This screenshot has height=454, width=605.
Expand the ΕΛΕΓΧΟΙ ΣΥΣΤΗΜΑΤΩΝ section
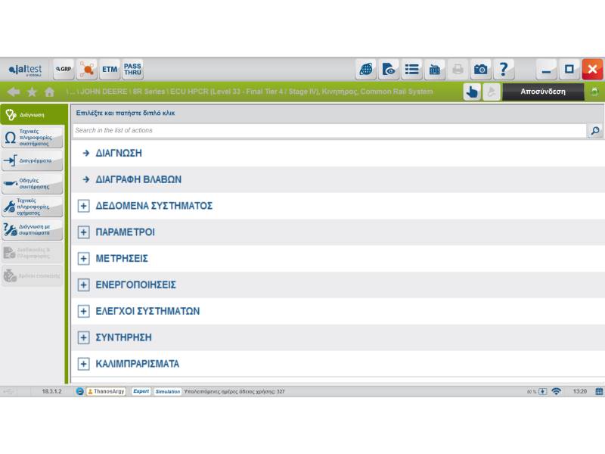84,311
